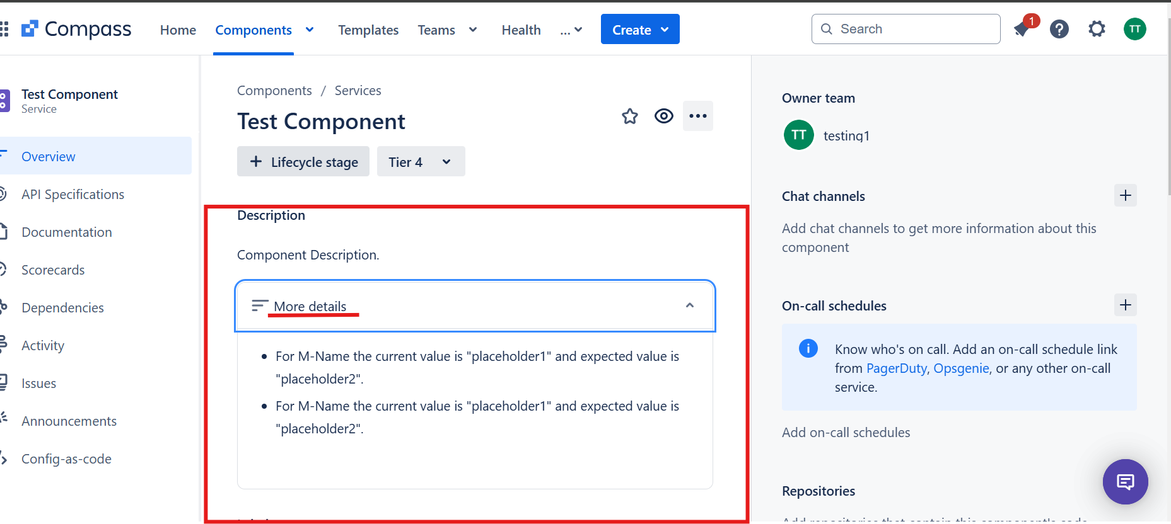
Task: Open the app switcher grid icon
Action: pyautogui.click(x=4, y=29)
